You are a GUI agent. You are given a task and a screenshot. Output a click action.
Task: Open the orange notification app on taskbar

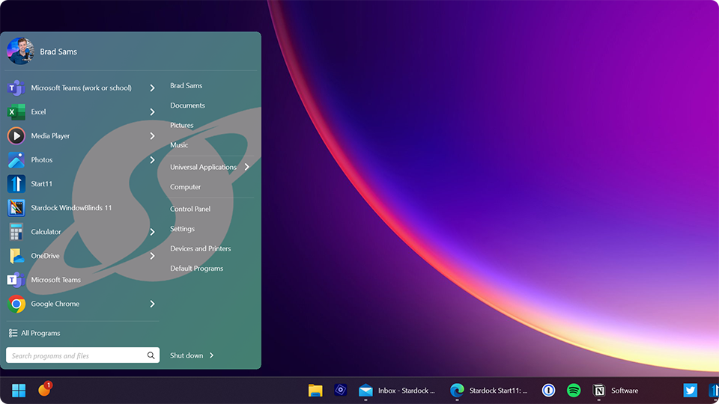click(x=44, y=389)
